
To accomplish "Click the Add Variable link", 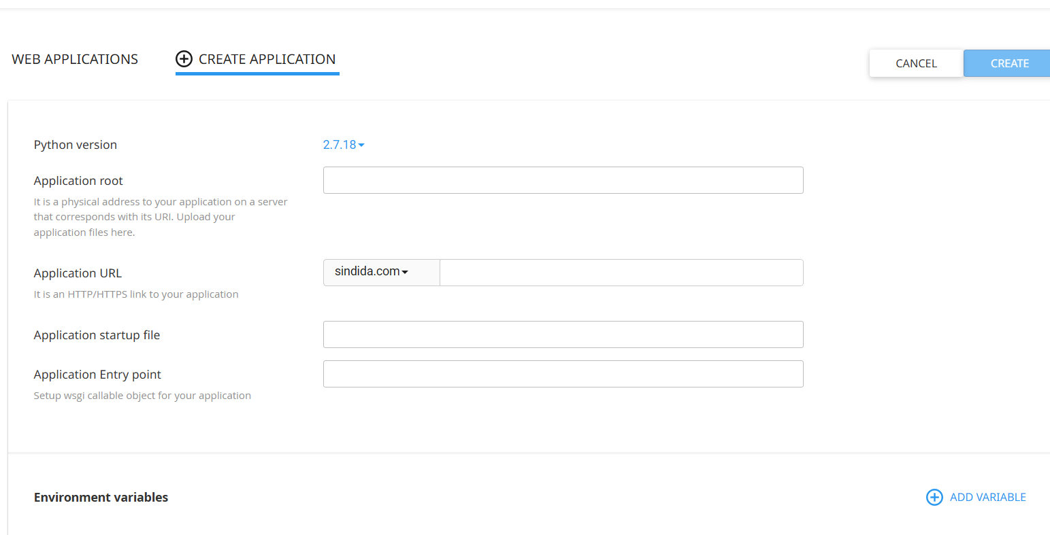I will (977, 498).
